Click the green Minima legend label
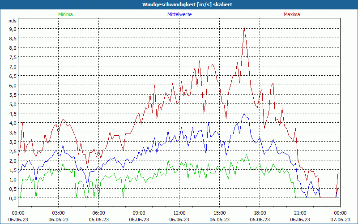This screenshot has height=224, width=358. 65,14
